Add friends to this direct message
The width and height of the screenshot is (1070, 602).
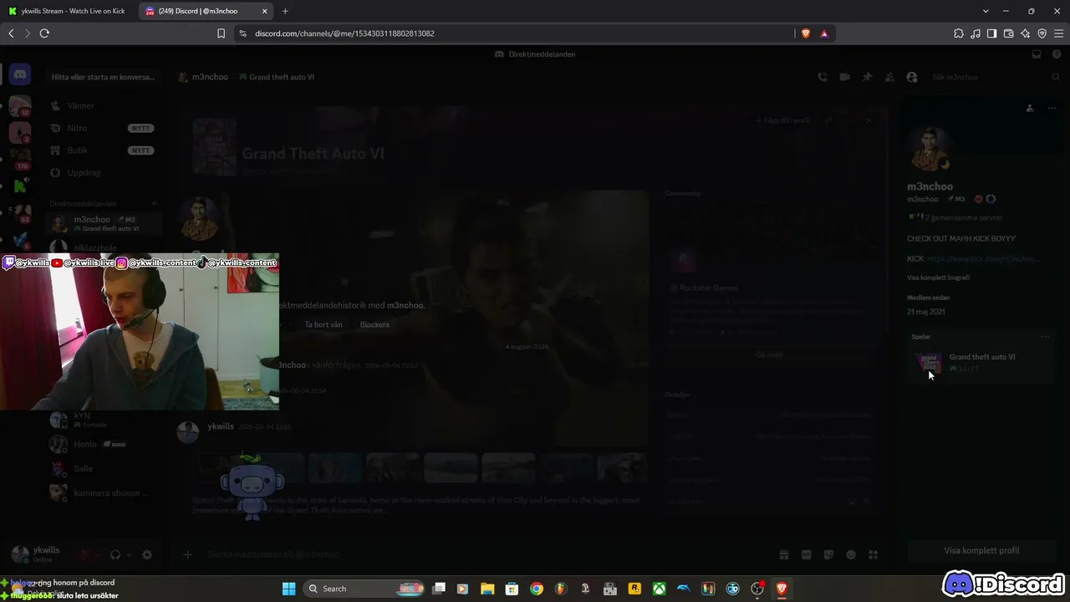click(x=889, y=77)
